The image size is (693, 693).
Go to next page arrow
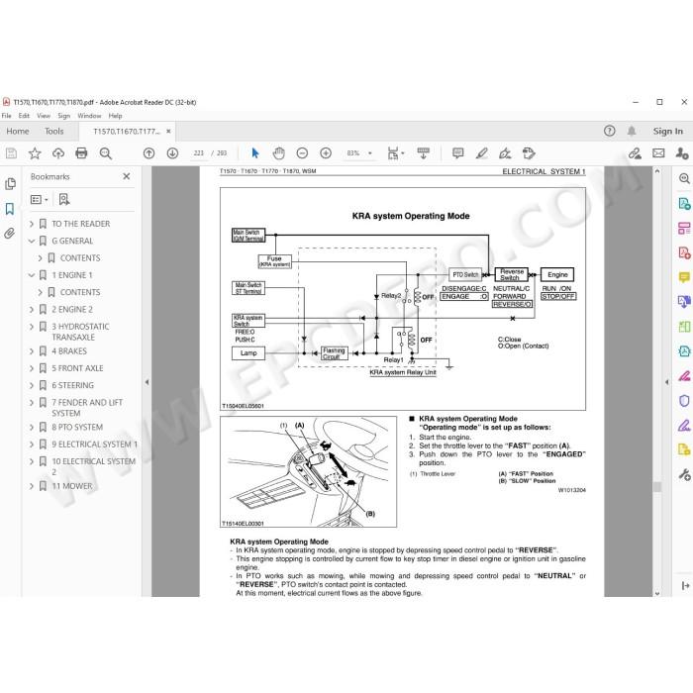172,153
